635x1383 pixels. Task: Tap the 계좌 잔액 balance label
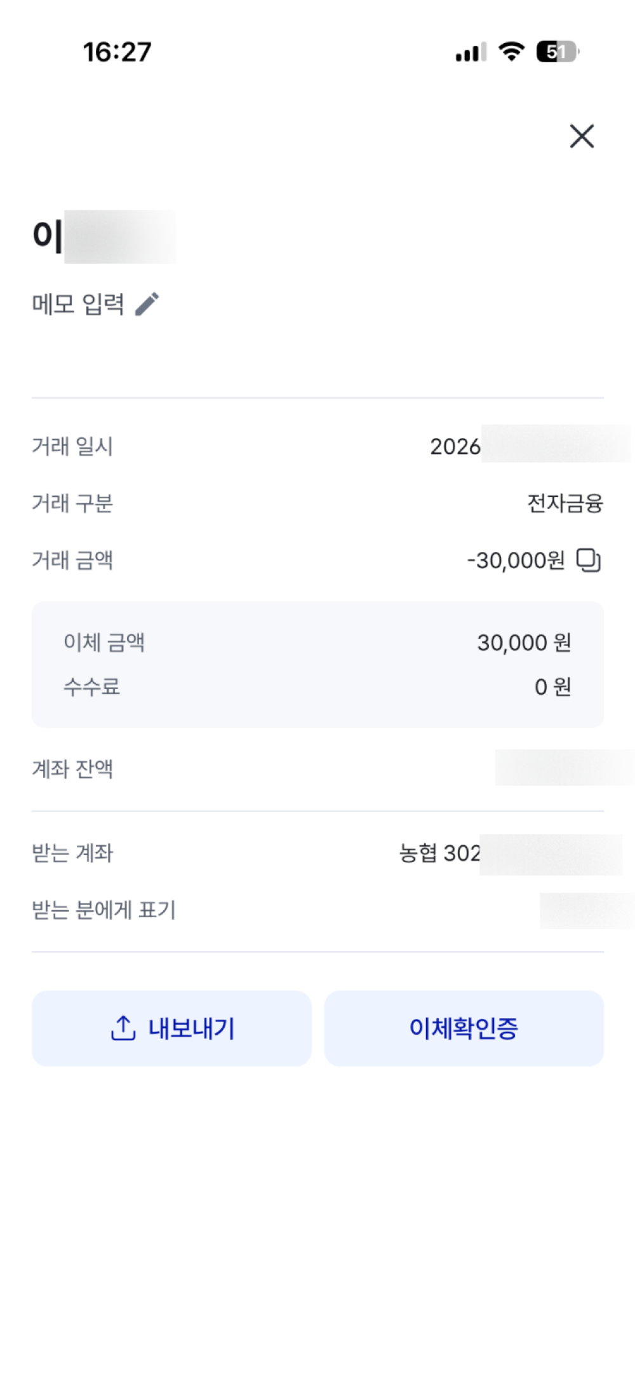coord(72,769)
